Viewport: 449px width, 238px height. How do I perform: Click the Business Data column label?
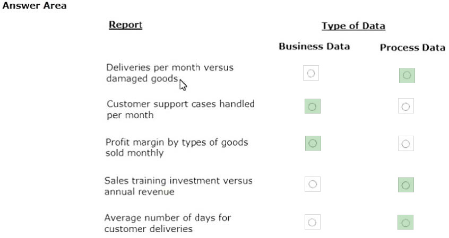(x=314, y=47)
